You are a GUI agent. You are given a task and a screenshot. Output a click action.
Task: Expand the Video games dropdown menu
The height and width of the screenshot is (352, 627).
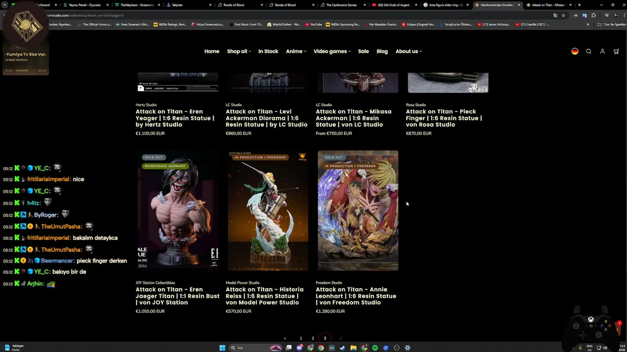pos(332,51)
